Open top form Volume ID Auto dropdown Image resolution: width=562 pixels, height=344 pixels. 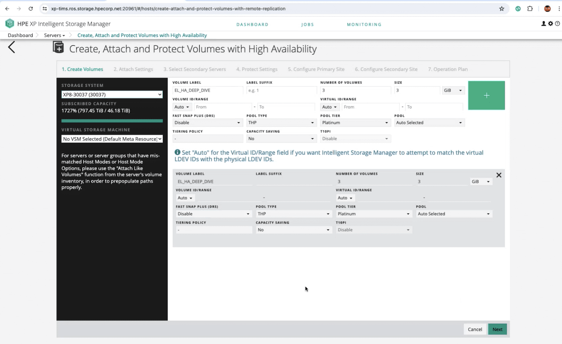(x=182, y=107)
